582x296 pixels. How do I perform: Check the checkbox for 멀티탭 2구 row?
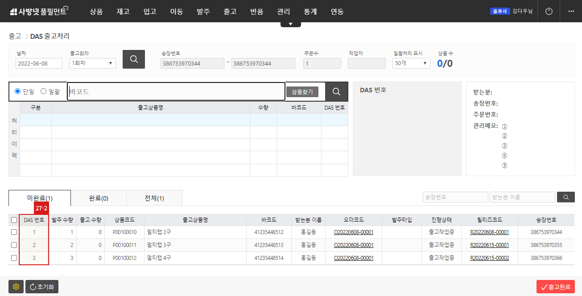click(x=13, y=232)
